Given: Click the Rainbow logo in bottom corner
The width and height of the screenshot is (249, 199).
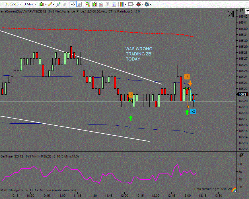Looking at the screenshot, I should click(234, 190).
